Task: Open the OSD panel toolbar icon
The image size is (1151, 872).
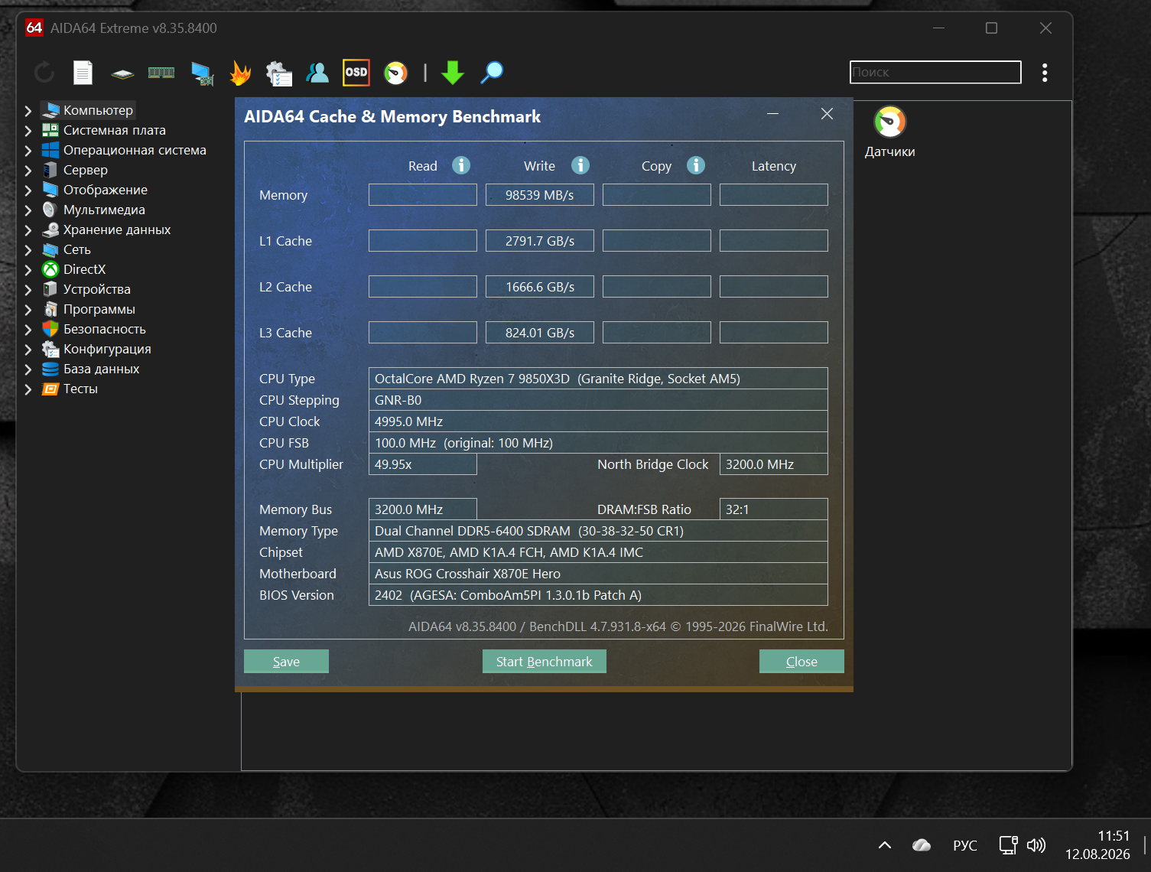Action: tap(356, 73)
